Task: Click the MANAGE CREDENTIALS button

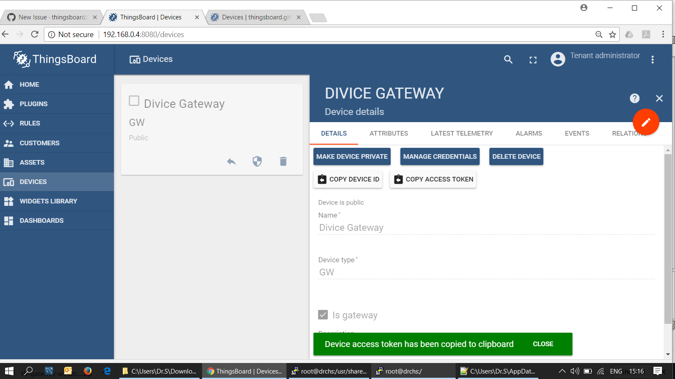Action: 440,156
